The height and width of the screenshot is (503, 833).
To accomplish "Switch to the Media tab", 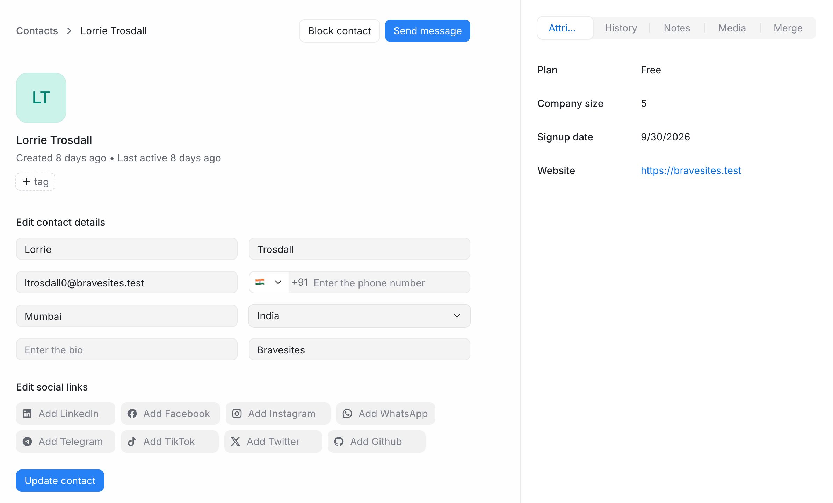I will tap(732, 28).
